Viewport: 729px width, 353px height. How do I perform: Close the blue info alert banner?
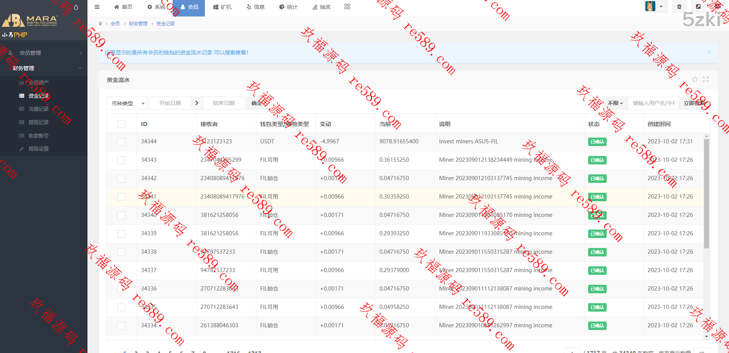point(709,53)
